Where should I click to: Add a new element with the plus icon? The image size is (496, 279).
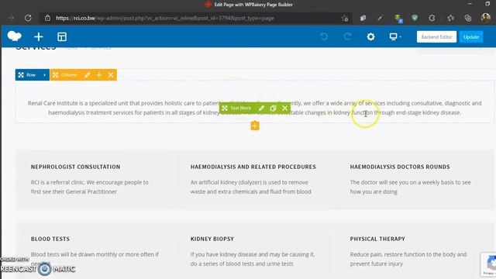point(39,36)
